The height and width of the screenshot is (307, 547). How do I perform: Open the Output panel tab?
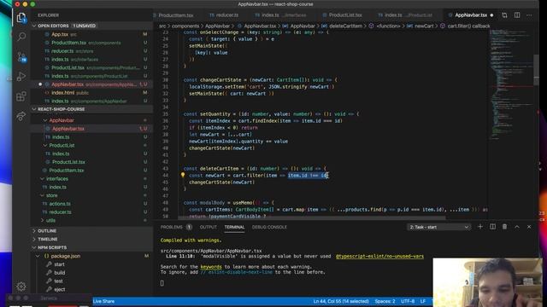(x=209, y=227)
